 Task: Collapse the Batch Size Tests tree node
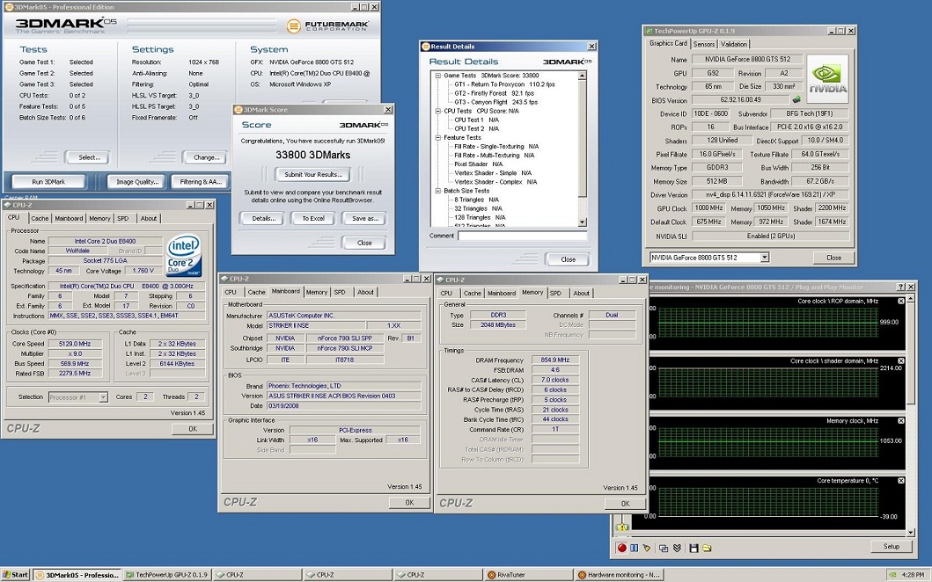437,192
